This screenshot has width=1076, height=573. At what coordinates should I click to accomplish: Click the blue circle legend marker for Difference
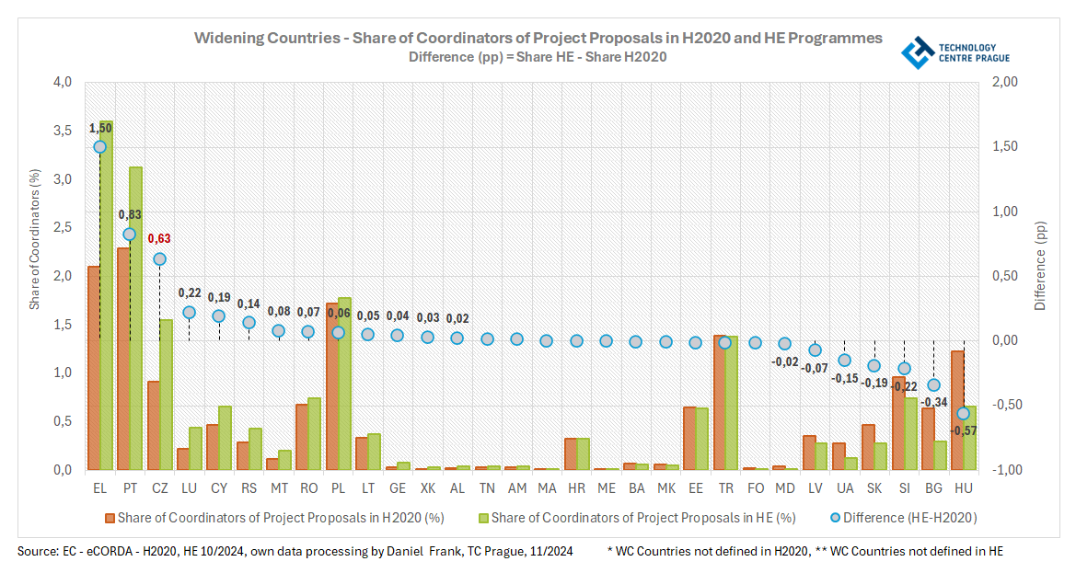pyautogui.click(x=833, y=518)
